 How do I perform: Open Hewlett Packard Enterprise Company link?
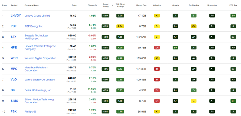[x=40, y=48]
